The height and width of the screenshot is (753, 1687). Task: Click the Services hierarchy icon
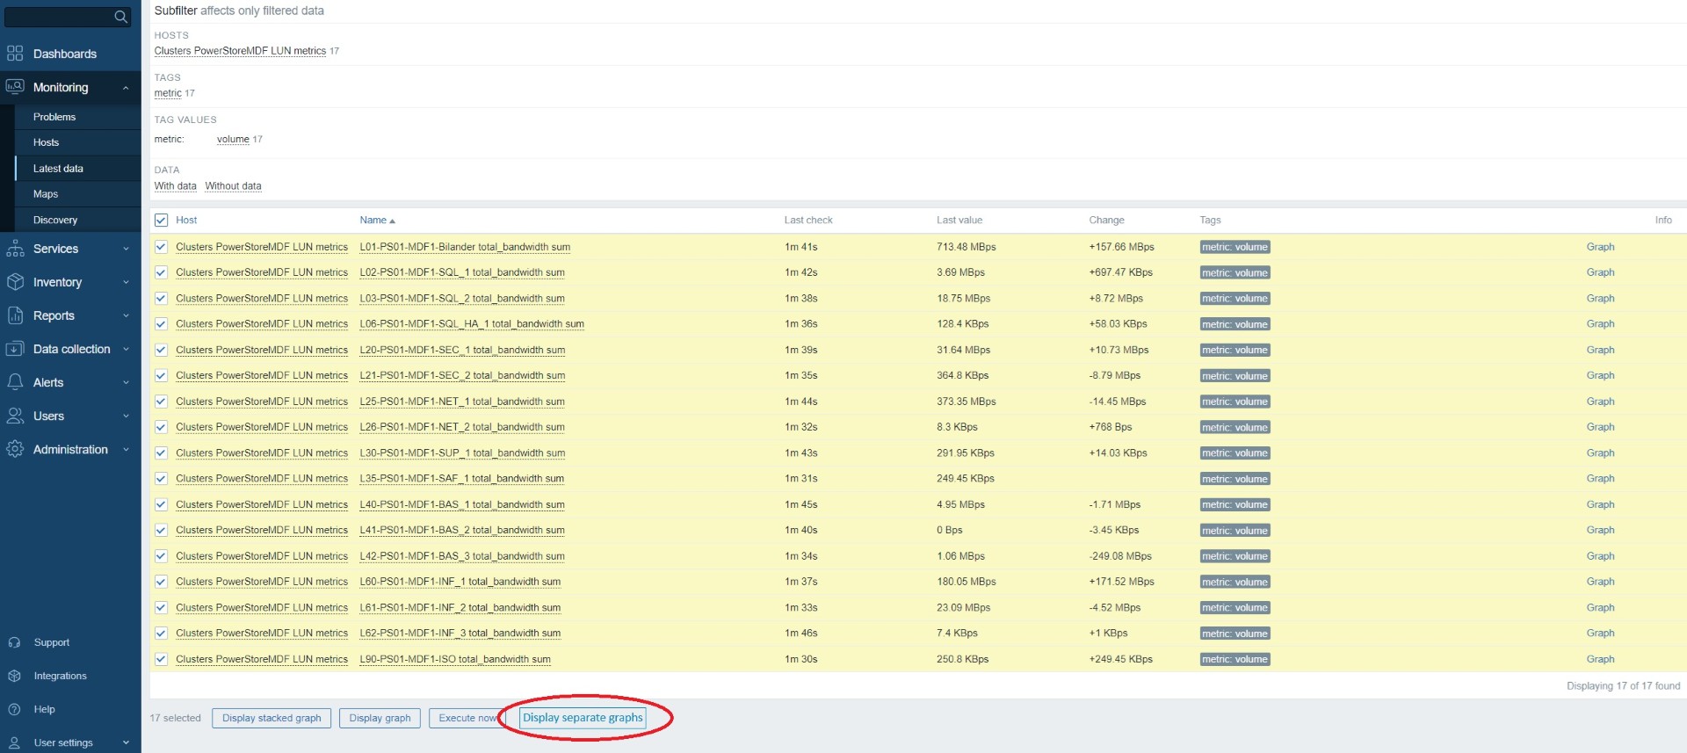point(15,249)
